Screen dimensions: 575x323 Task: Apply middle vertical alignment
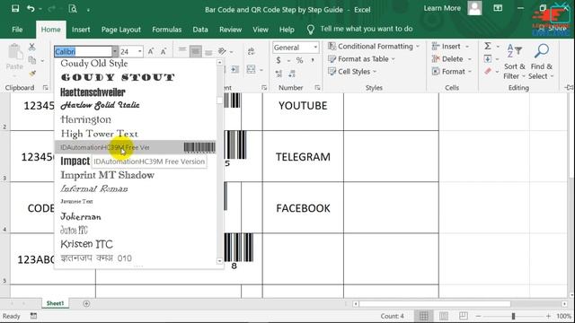click(196, 51)
